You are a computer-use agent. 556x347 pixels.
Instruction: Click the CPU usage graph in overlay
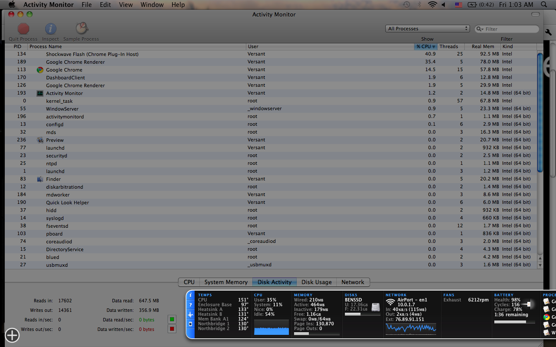271,327
